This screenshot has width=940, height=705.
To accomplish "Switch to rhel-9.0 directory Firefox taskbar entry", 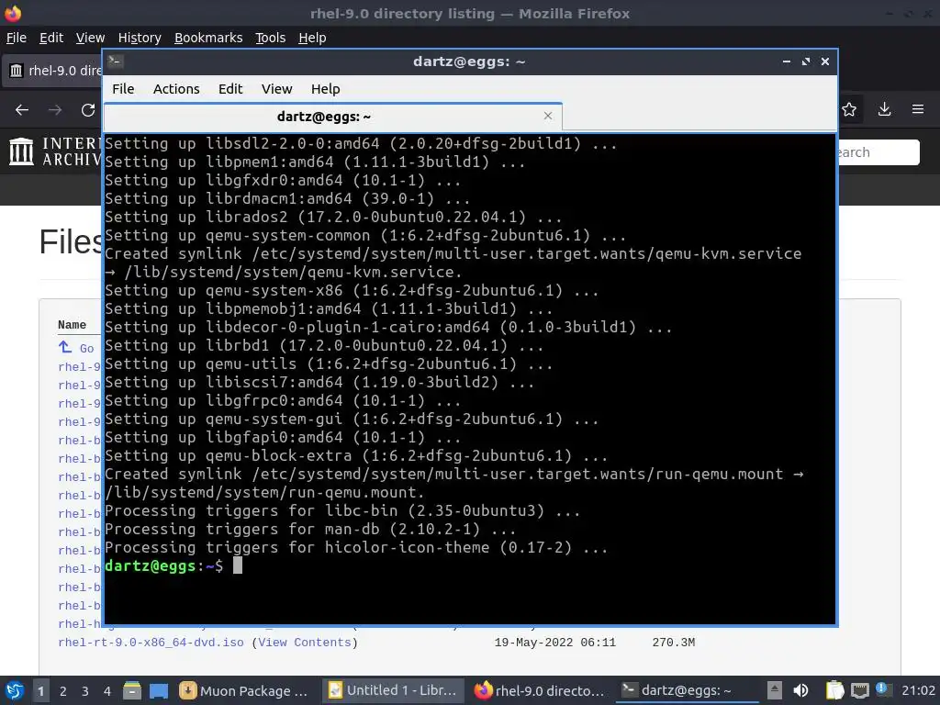I will click(x=540, y=690).
